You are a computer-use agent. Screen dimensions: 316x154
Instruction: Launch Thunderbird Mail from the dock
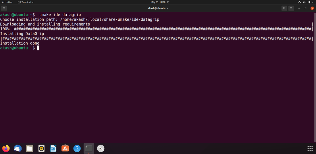pyautogui.click(x=18, y=148)
